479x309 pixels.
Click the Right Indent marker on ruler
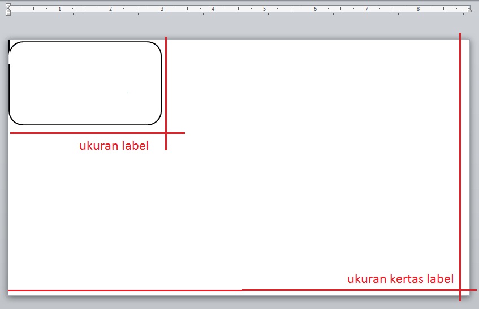pyautogui.click(x=469, y=10)
